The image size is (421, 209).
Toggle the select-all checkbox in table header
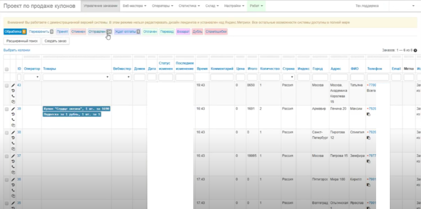(7, 69)
